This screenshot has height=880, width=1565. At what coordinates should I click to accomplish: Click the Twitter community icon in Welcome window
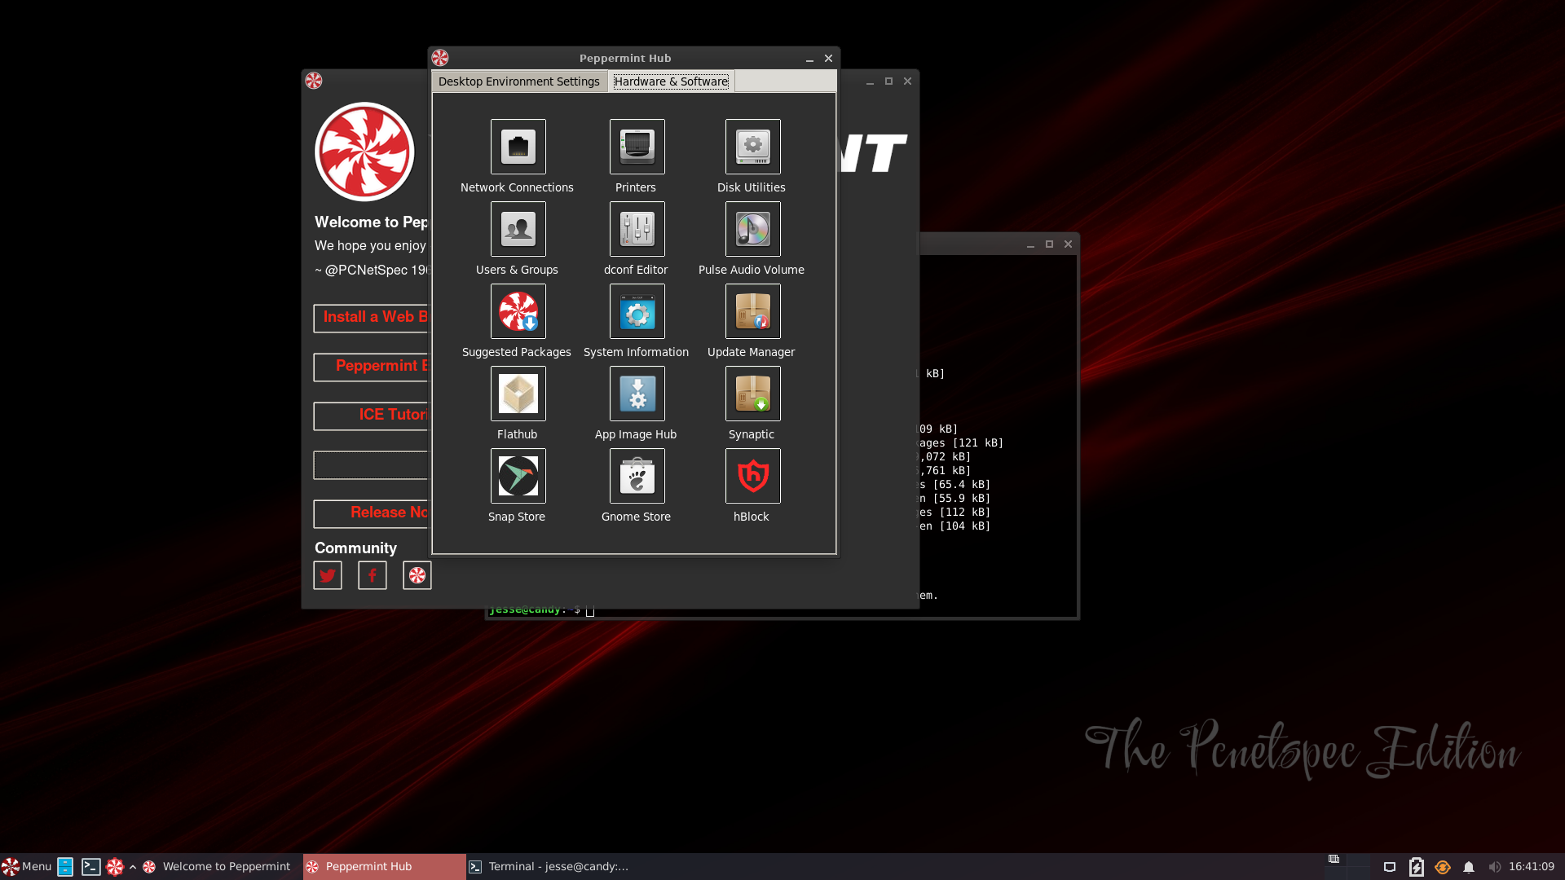coord(328,575)
